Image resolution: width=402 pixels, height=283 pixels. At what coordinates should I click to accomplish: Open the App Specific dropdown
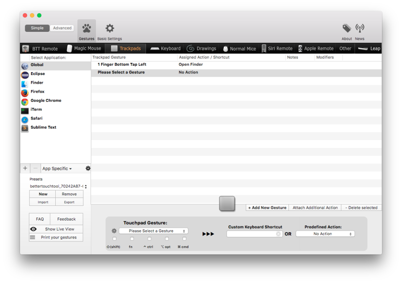(56, 168)
